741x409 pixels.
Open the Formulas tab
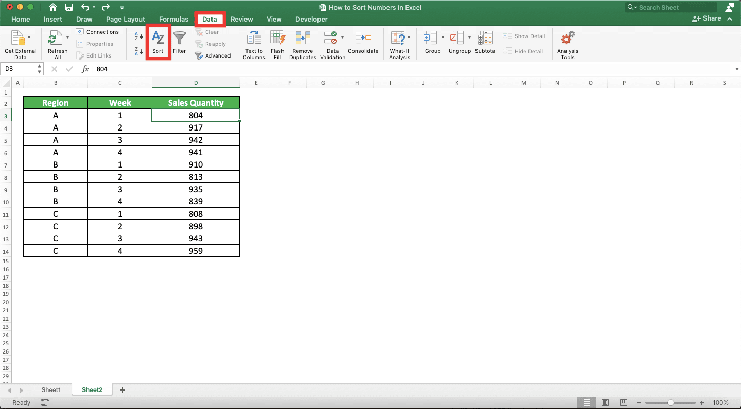(173, 19)
